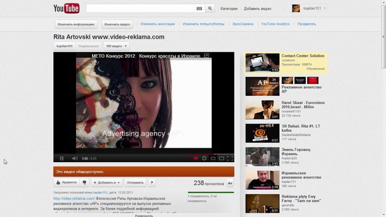Open the on-screen keyboard icon in search box
The height and width of the screenshot is (217, 386).
click(199, 8)
